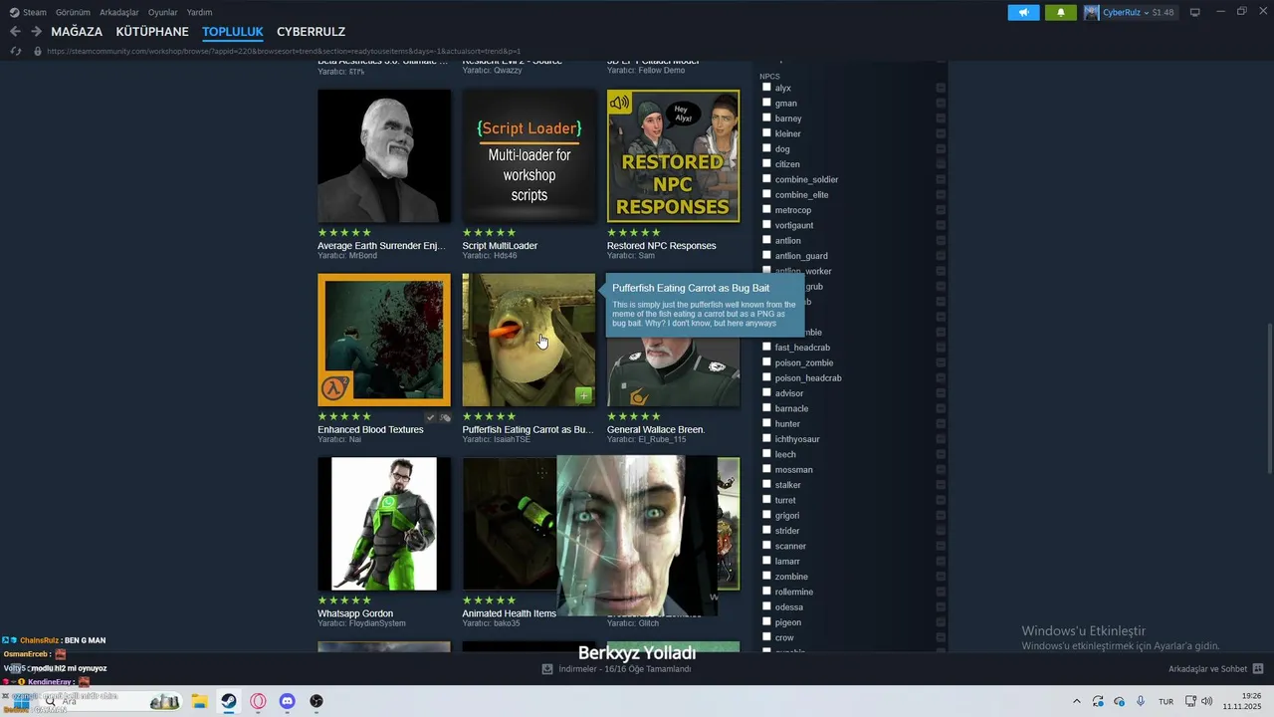Image resolution: width=1274 pixels, height=717 pixels.
Task: Click the green plus subscribe icon on Pufferfish
Action: [x=584, y=395]
